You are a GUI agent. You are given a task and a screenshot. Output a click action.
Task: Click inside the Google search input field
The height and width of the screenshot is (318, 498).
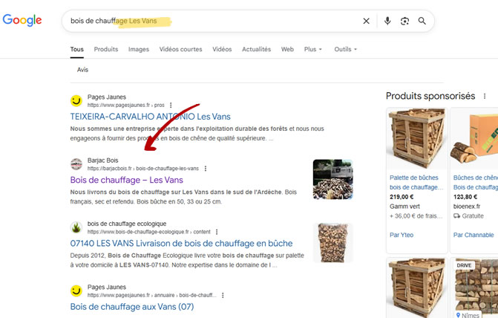coord(223,21)
